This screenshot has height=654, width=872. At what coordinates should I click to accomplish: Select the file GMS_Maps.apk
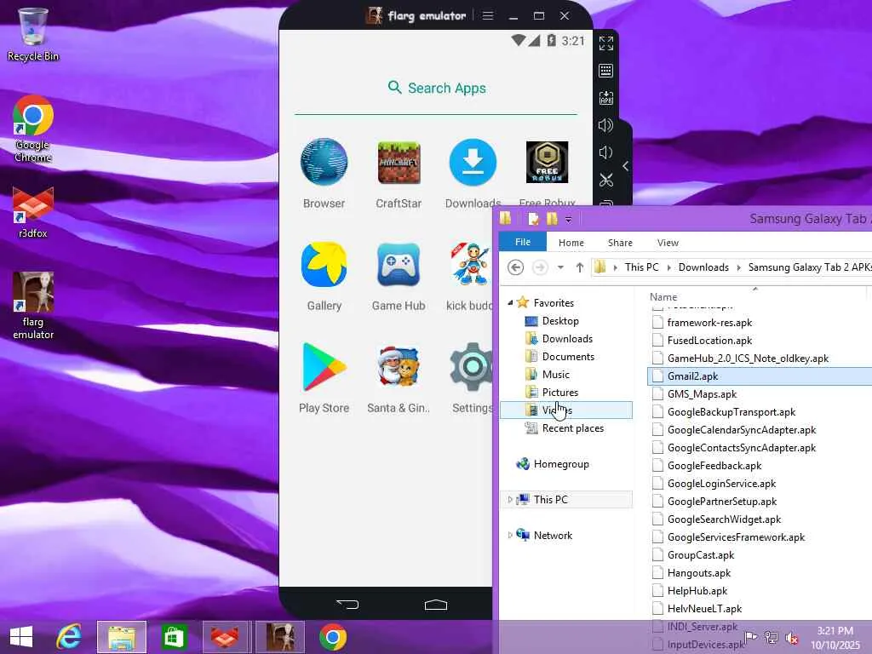[702, 394]
